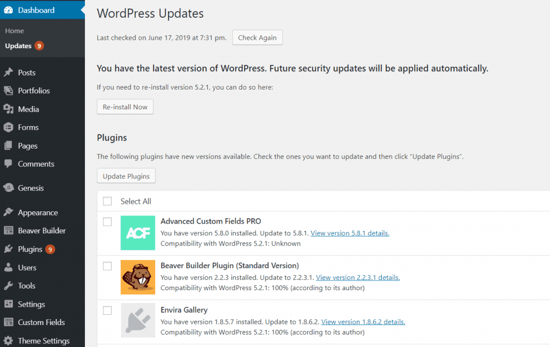Click the Appearance paintbrush icon
This screenshot has height=347, width=550.
click(9, 212)
